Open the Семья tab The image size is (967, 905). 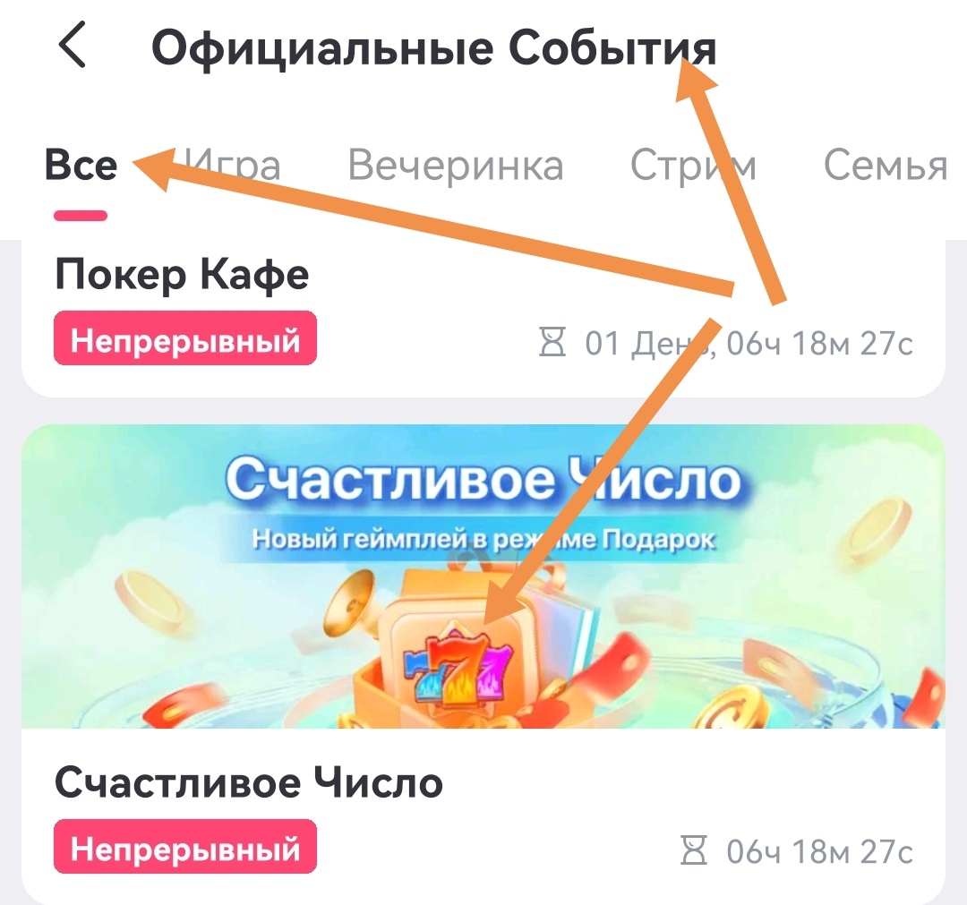(885, 166)
